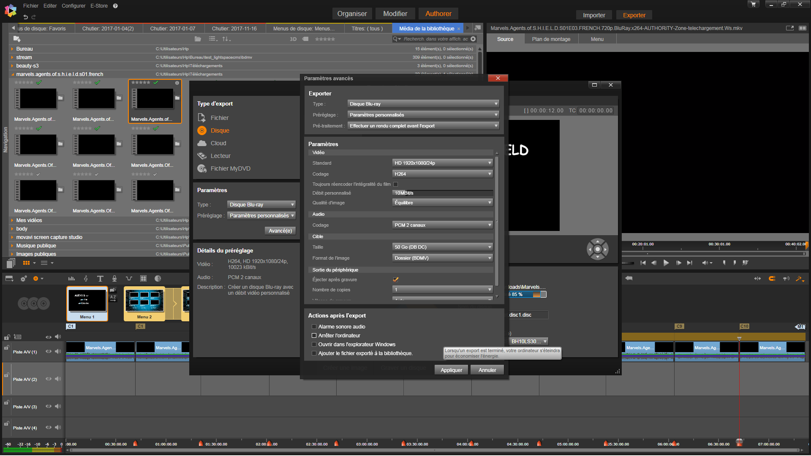Uncheck 'Éjecter après gravure'
The width and height of the screenshot is (811, 456).
(x=395, y=280)
